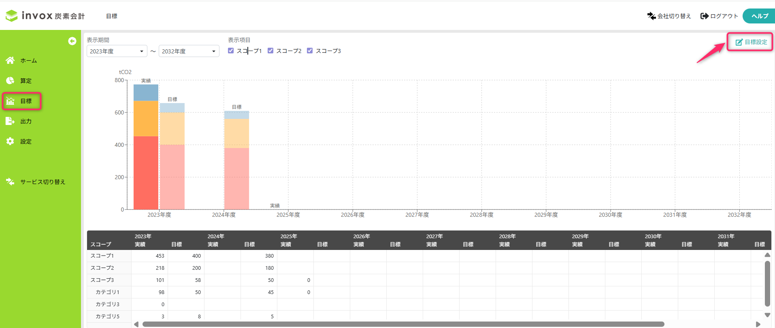Click table scroll left arrow
The height and width of the screenshot is (328, 775).
click(x=136, y=324)
